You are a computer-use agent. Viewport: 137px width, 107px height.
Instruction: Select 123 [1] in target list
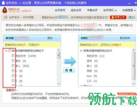coord(92,81)
